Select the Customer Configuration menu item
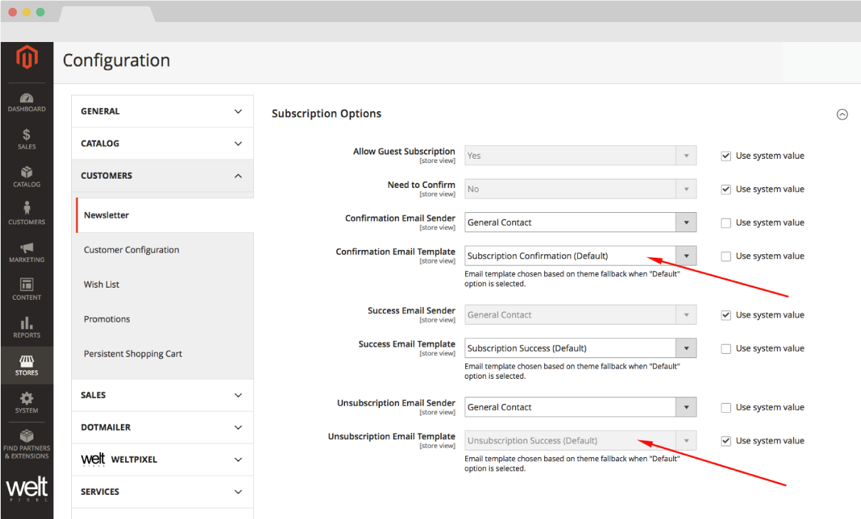Screen dimensions: 861x519 click(x=132, y=250)
